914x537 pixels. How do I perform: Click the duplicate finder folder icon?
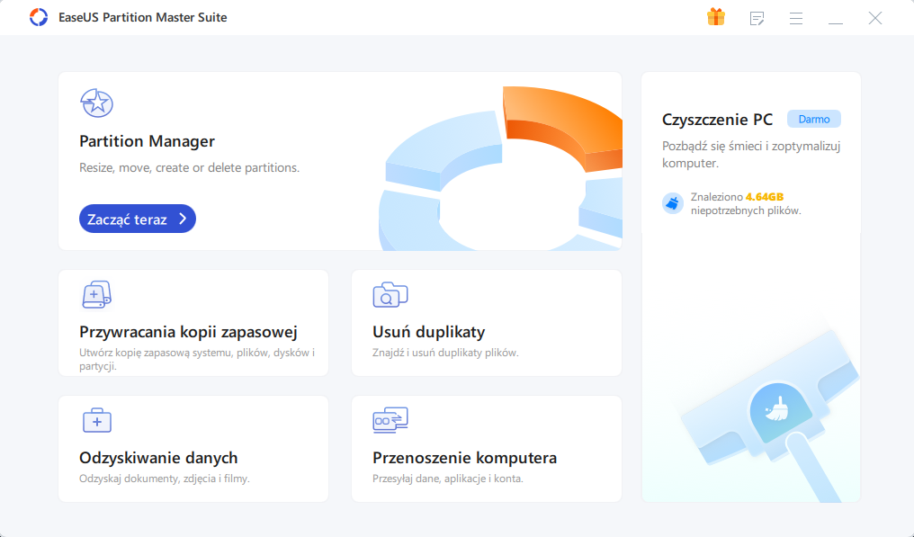[x=390, y=294]
